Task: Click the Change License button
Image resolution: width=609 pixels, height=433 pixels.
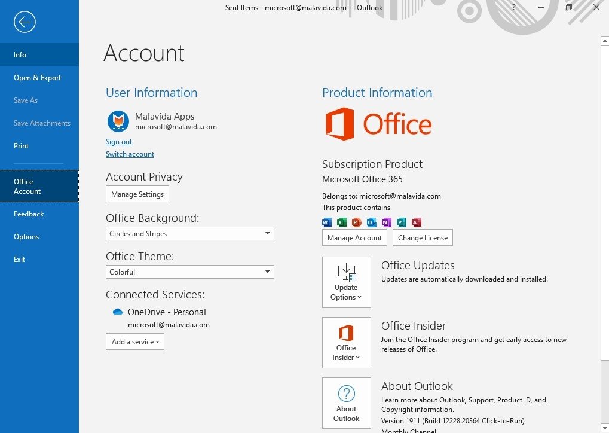Action: pyautogui.click(x=423, y=237)
